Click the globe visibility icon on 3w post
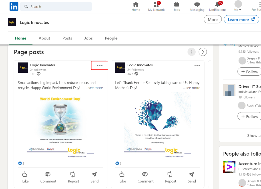Viewport: 261px width, 189px height. click(x=136, y=74)
